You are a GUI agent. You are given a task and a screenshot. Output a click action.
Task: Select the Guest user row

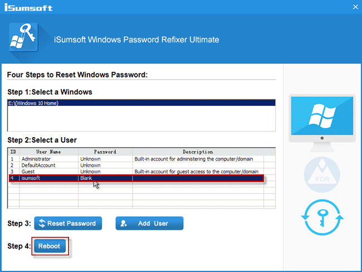pyautogui.click(x=141, y=172)
